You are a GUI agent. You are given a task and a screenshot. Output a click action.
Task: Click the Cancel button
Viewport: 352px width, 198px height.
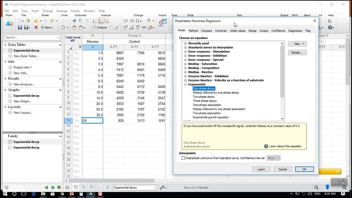(283, 169)
